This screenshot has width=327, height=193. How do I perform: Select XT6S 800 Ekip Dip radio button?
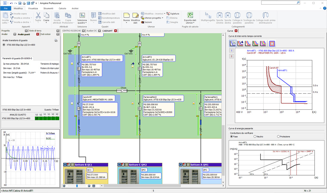[x=4, y=45]
